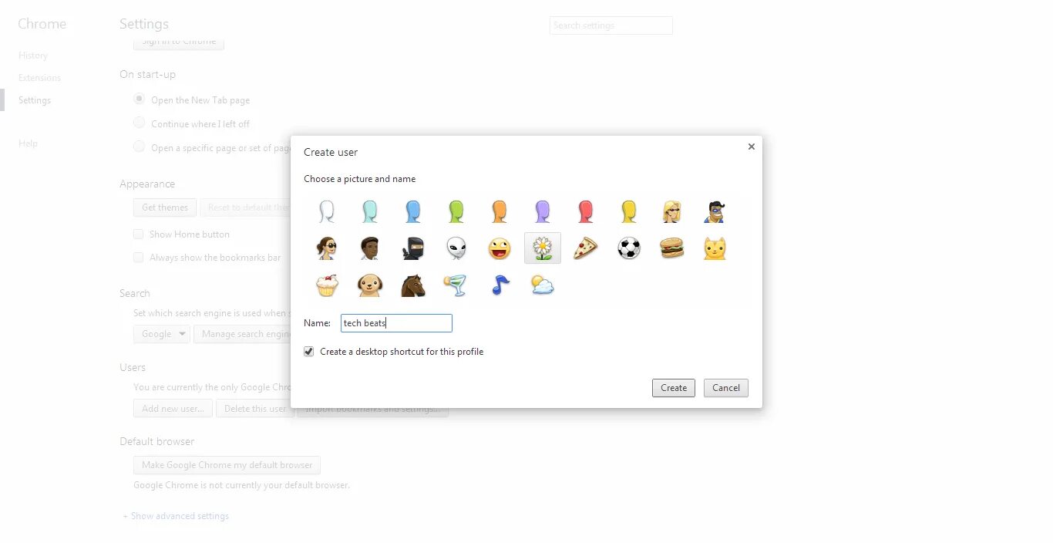Click the Create button
This screenshot has width=1053, height=543.
tap(674, 388)
